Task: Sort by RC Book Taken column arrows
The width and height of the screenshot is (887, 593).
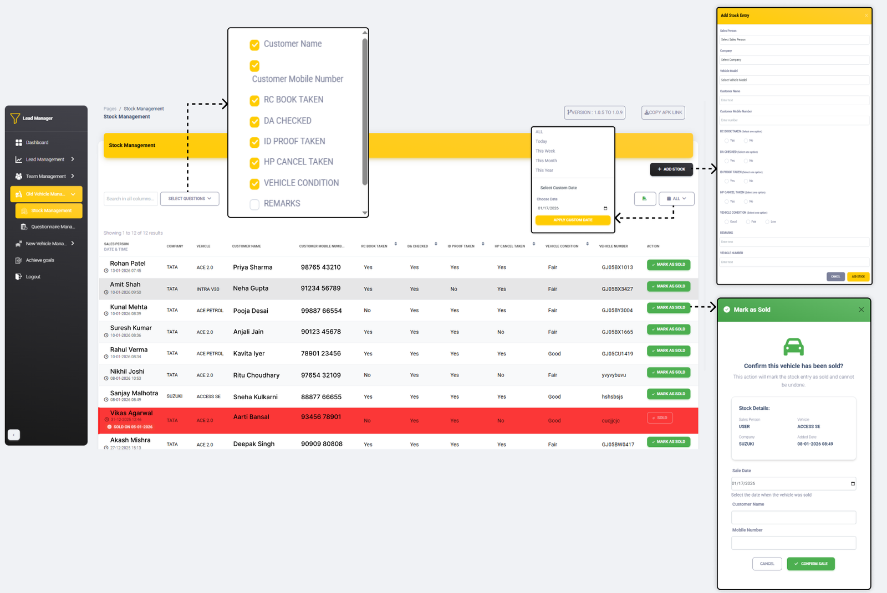Action: (x=396, y=244)
